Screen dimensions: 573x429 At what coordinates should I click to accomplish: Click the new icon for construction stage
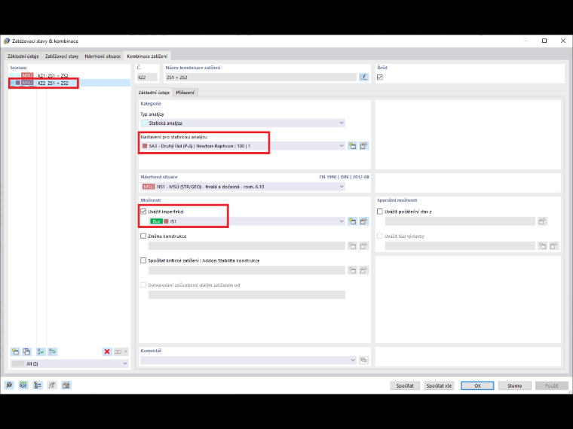point(543,246)
